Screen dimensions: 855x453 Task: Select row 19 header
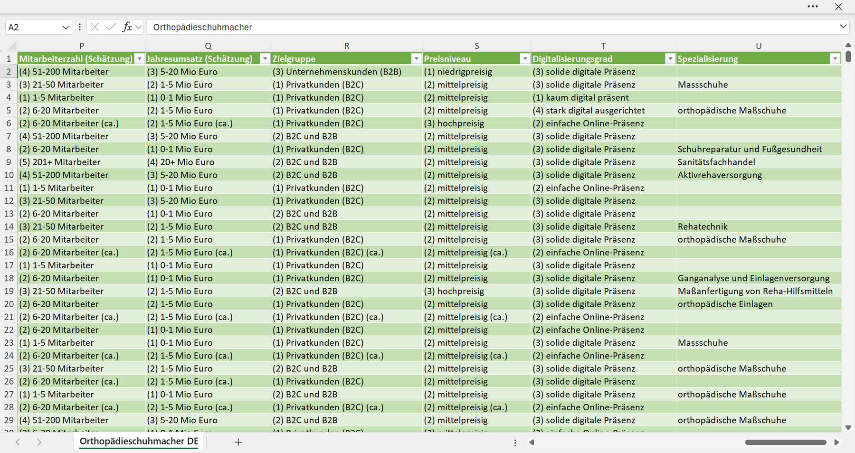tap(9, 291)
